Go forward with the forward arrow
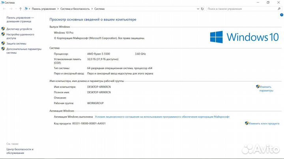 [x=11, y=9]
